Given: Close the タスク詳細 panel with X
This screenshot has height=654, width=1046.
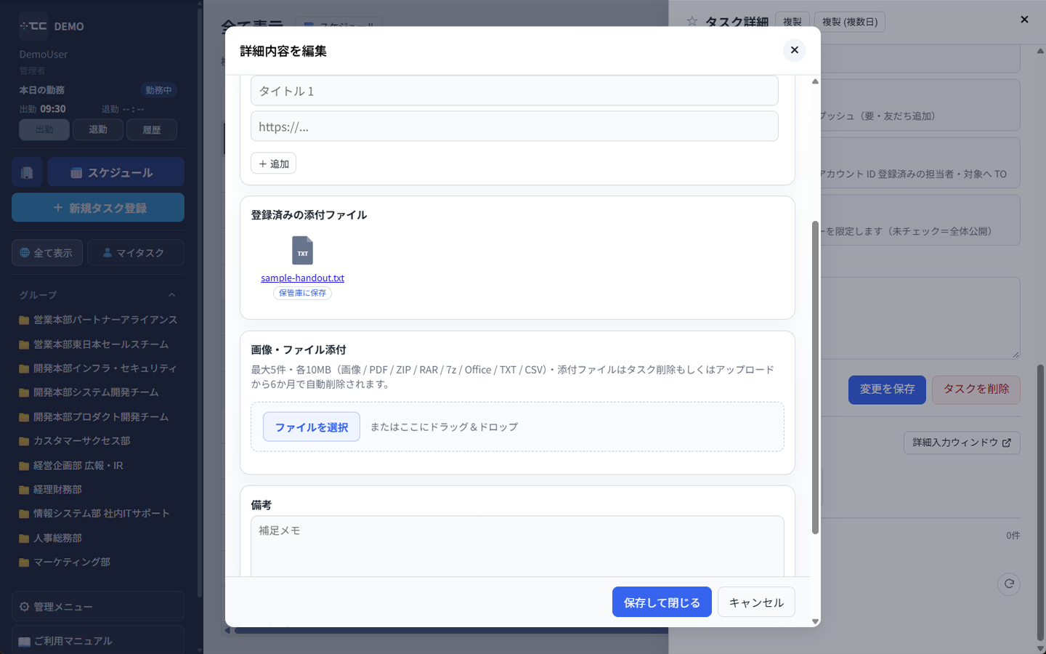Looking at the screenshot, I should [1024, 20].
